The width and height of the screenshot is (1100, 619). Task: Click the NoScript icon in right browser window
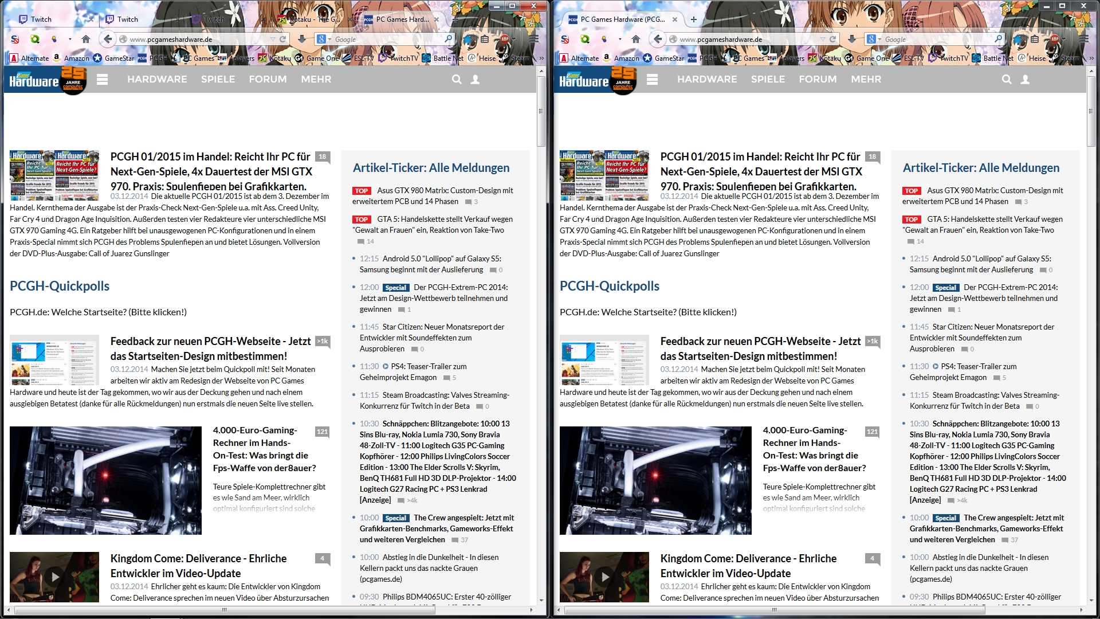click(x=565, y=40)
